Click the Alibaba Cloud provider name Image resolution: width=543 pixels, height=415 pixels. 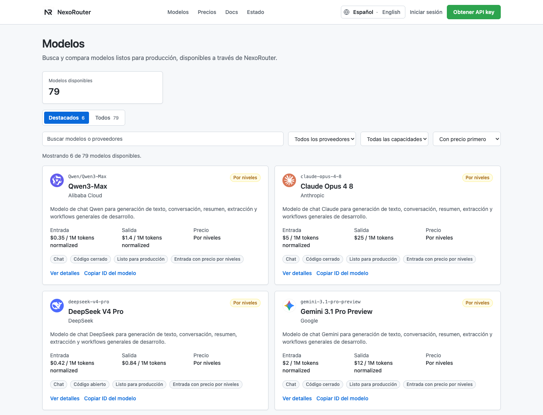point(85,195)
